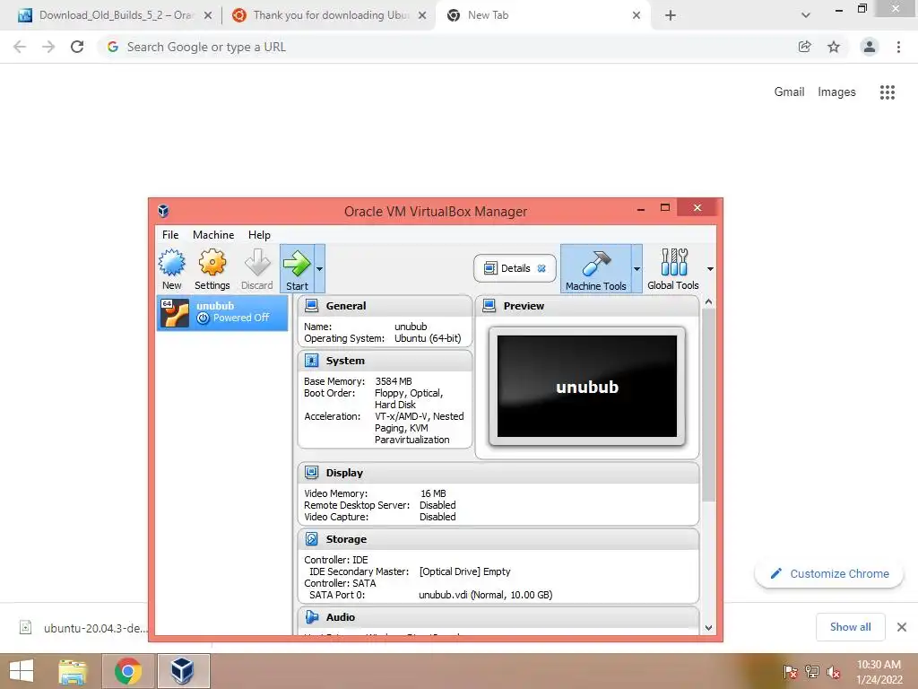The height and width of the screenshot is (689, 918).
Task: Click the Audio section speaker icon
Action: [x=311, y=617]
